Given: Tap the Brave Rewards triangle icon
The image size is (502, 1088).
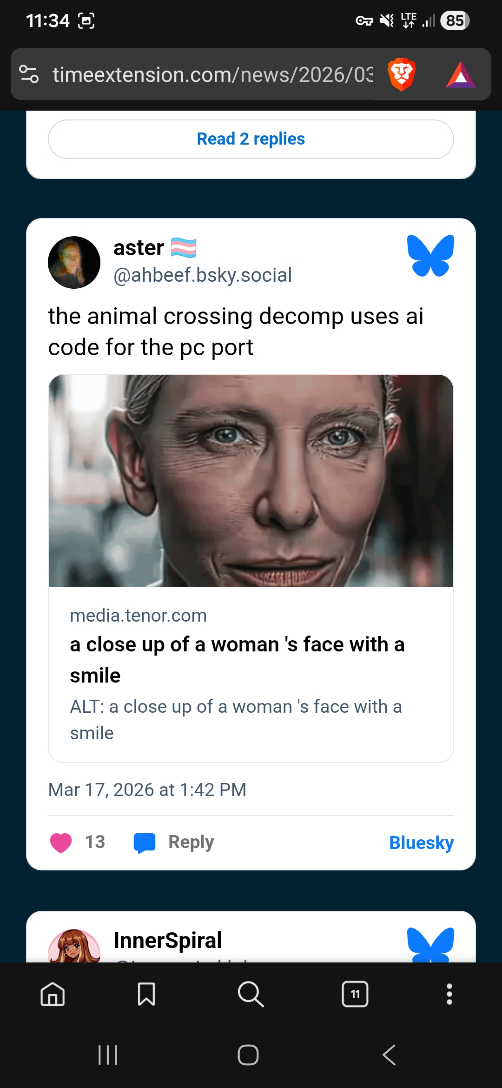Looking at the screenshot, I should coord(460,75).
